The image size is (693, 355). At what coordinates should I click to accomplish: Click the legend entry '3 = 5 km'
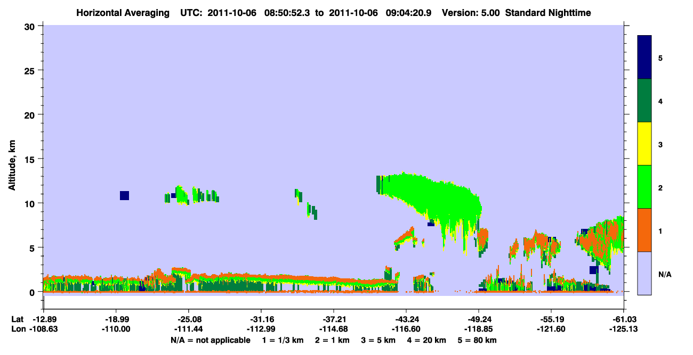(379, 340)
